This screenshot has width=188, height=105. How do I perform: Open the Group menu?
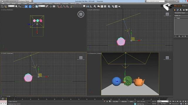pyautogui.click(x=14, y=3)
